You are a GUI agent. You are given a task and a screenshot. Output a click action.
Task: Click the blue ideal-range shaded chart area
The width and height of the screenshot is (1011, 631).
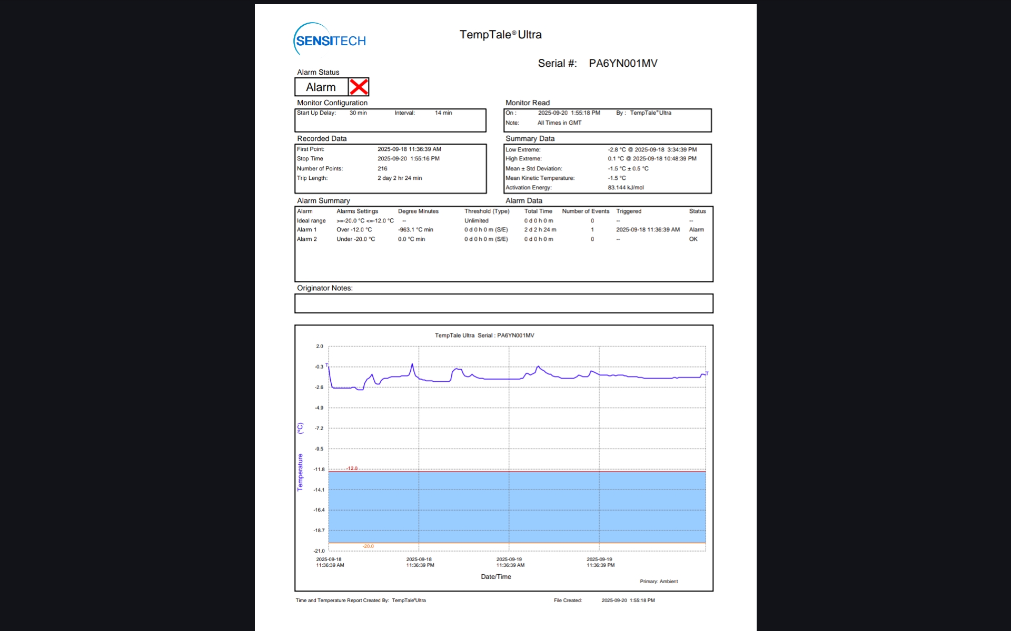516,507
